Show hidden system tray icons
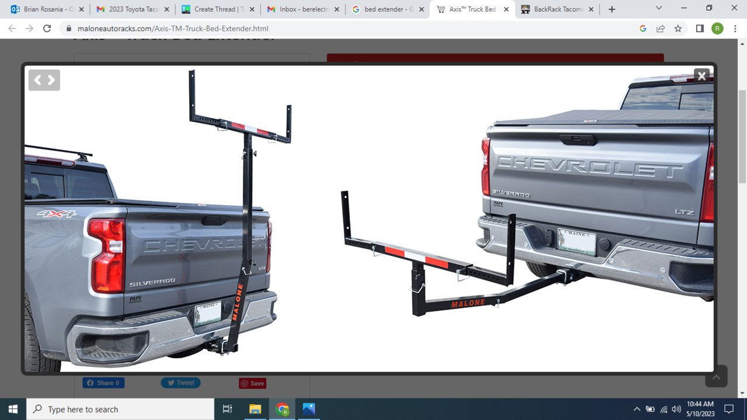This screenshot has width=747, height=420. [x=637, y=409]
